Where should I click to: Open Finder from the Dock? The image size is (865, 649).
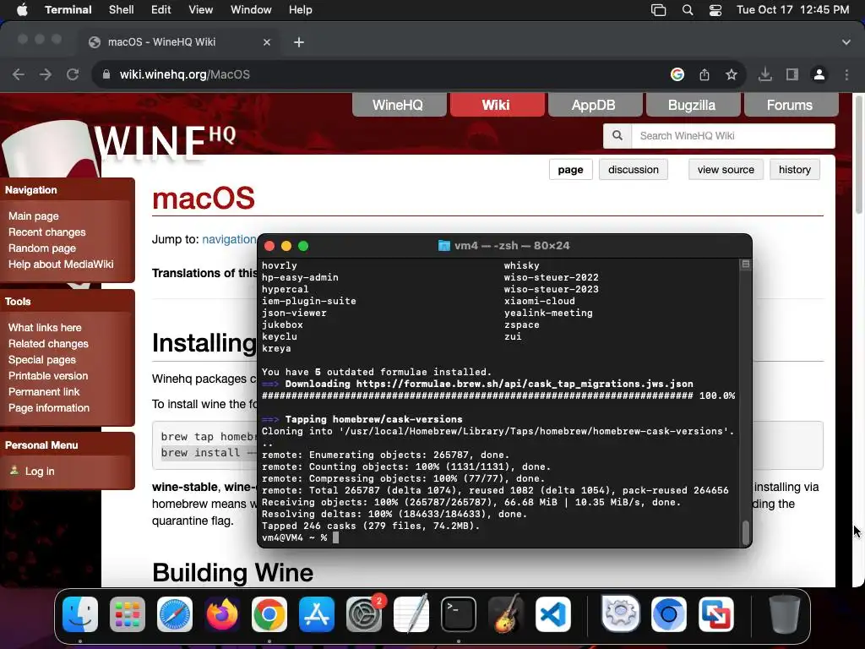(x=80, y=614)
